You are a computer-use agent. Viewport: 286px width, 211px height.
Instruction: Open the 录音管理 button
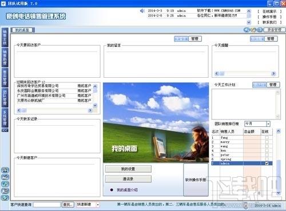pyautogui.click(x=275, y=30)
